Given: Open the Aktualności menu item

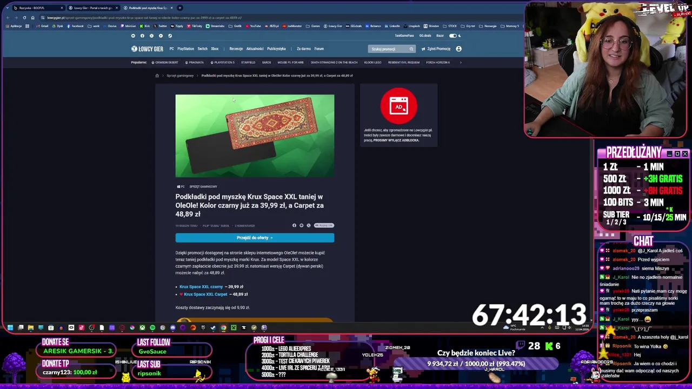Looking at the screenshot, I should [x=255, y=49].
